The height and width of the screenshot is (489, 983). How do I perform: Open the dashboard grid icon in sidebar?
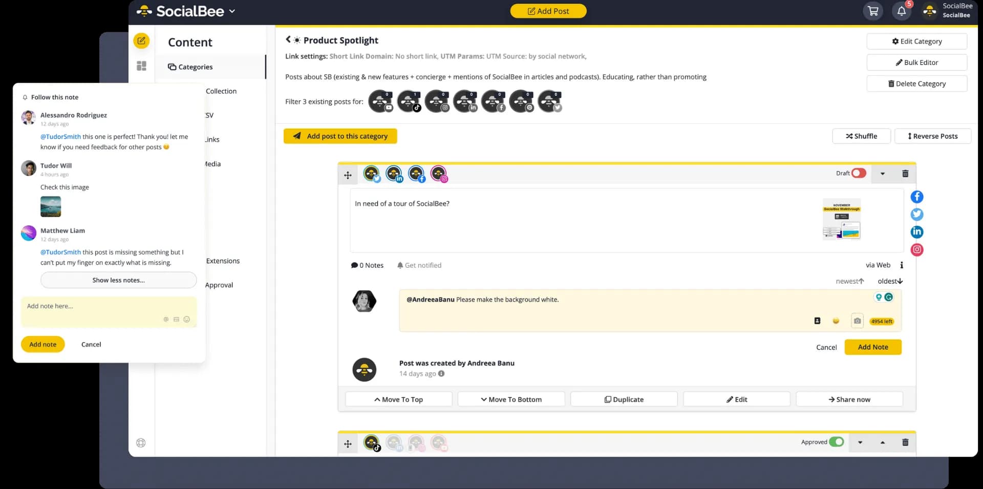(141, 66)
